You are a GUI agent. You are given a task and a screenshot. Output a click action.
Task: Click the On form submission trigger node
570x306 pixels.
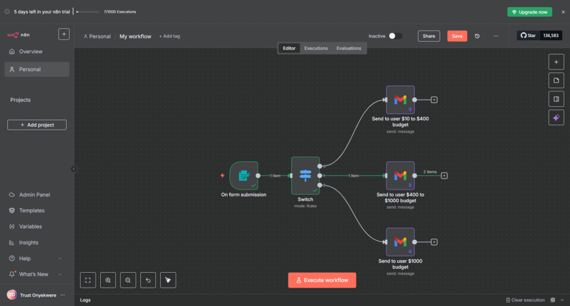pyautogui.click(x=244, y=175)
